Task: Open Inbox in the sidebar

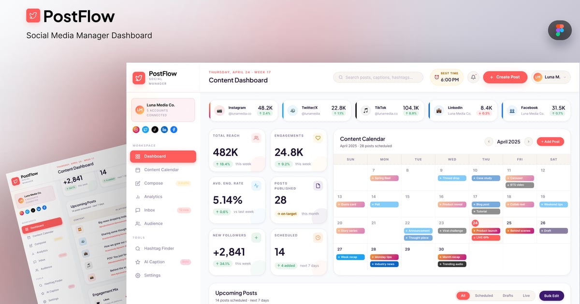Action: point(163,210)
